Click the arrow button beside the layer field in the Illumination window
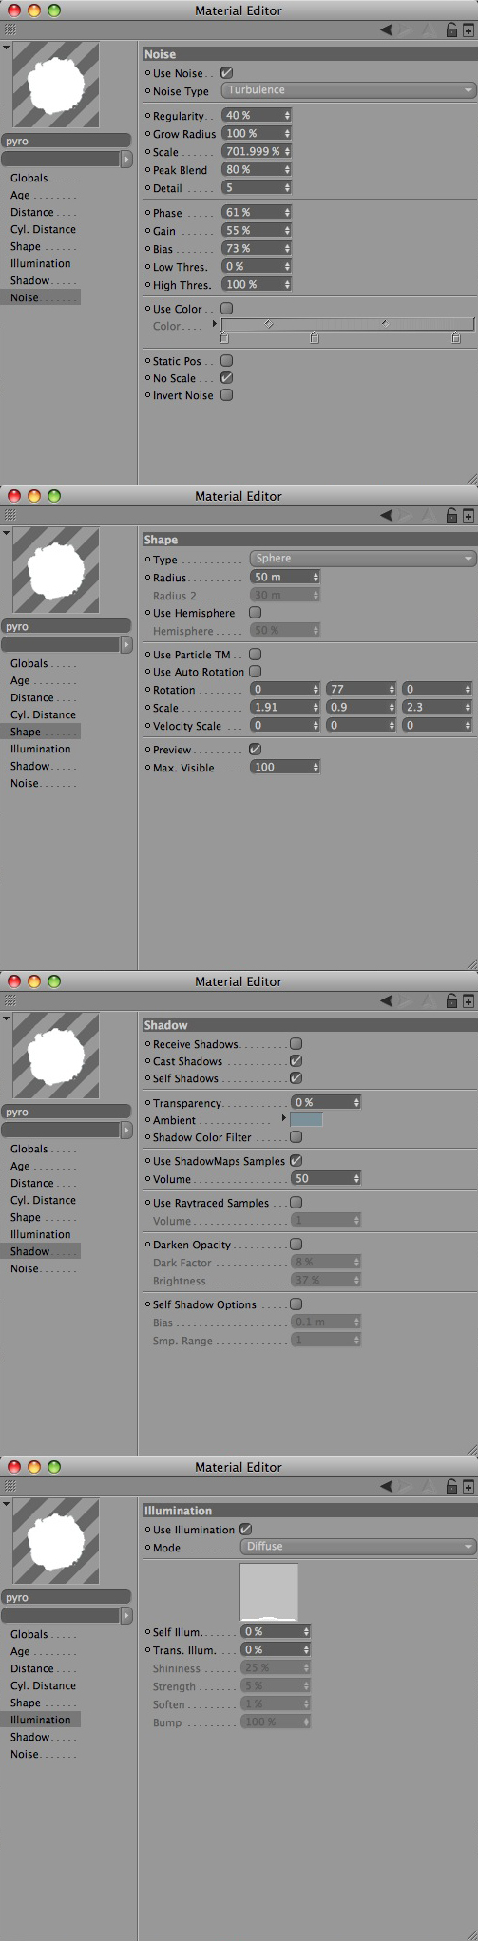Viewport: 478px width, 1941px height. [x=126, y=1615]
